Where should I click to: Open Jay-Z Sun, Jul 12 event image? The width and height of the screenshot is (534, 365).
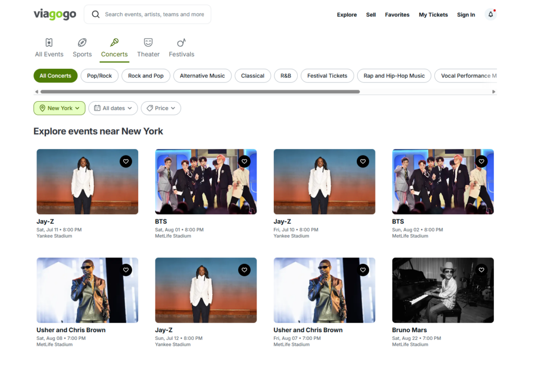[x=206, y=290]
